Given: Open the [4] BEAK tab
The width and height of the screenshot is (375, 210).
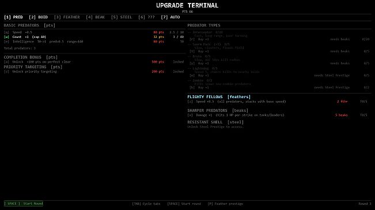Looking at the screenshot, I should tap(95, 17).
